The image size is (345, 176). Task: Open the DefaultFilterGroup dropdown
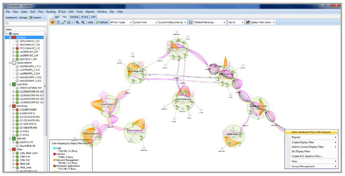pyautogui.click(x=210, y=22)
